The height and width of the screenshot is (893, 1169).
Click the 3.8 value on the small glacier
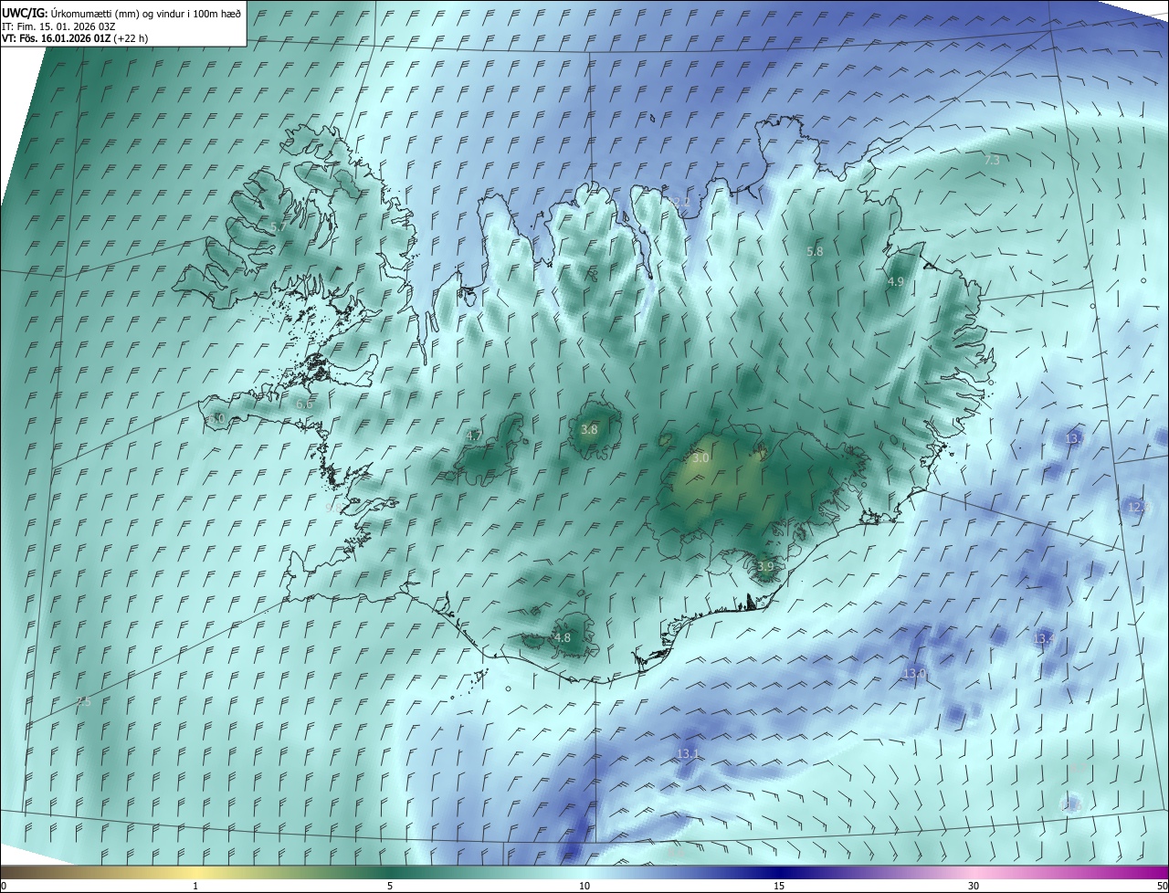pos(589,429)
